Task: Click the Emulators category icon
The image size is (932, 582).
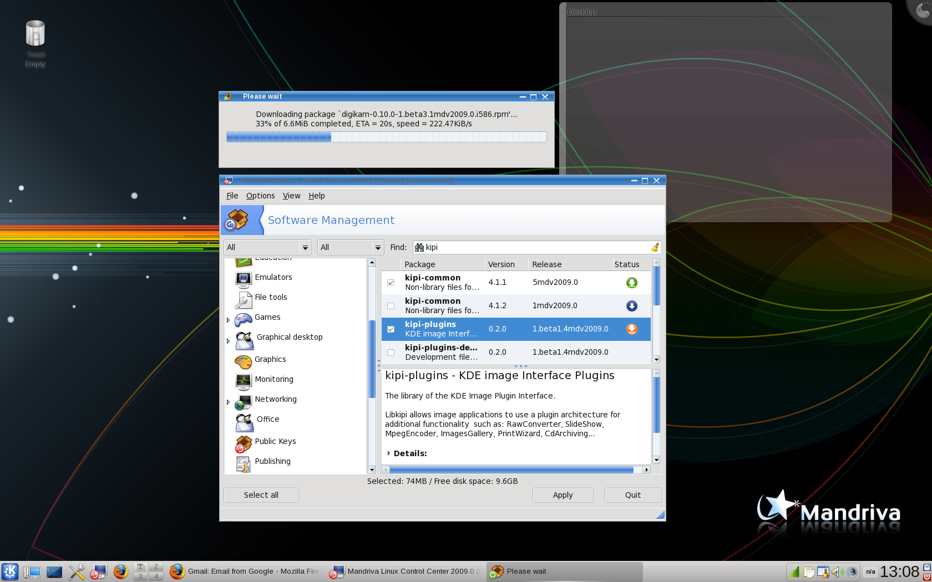Action: pos(243,279)
